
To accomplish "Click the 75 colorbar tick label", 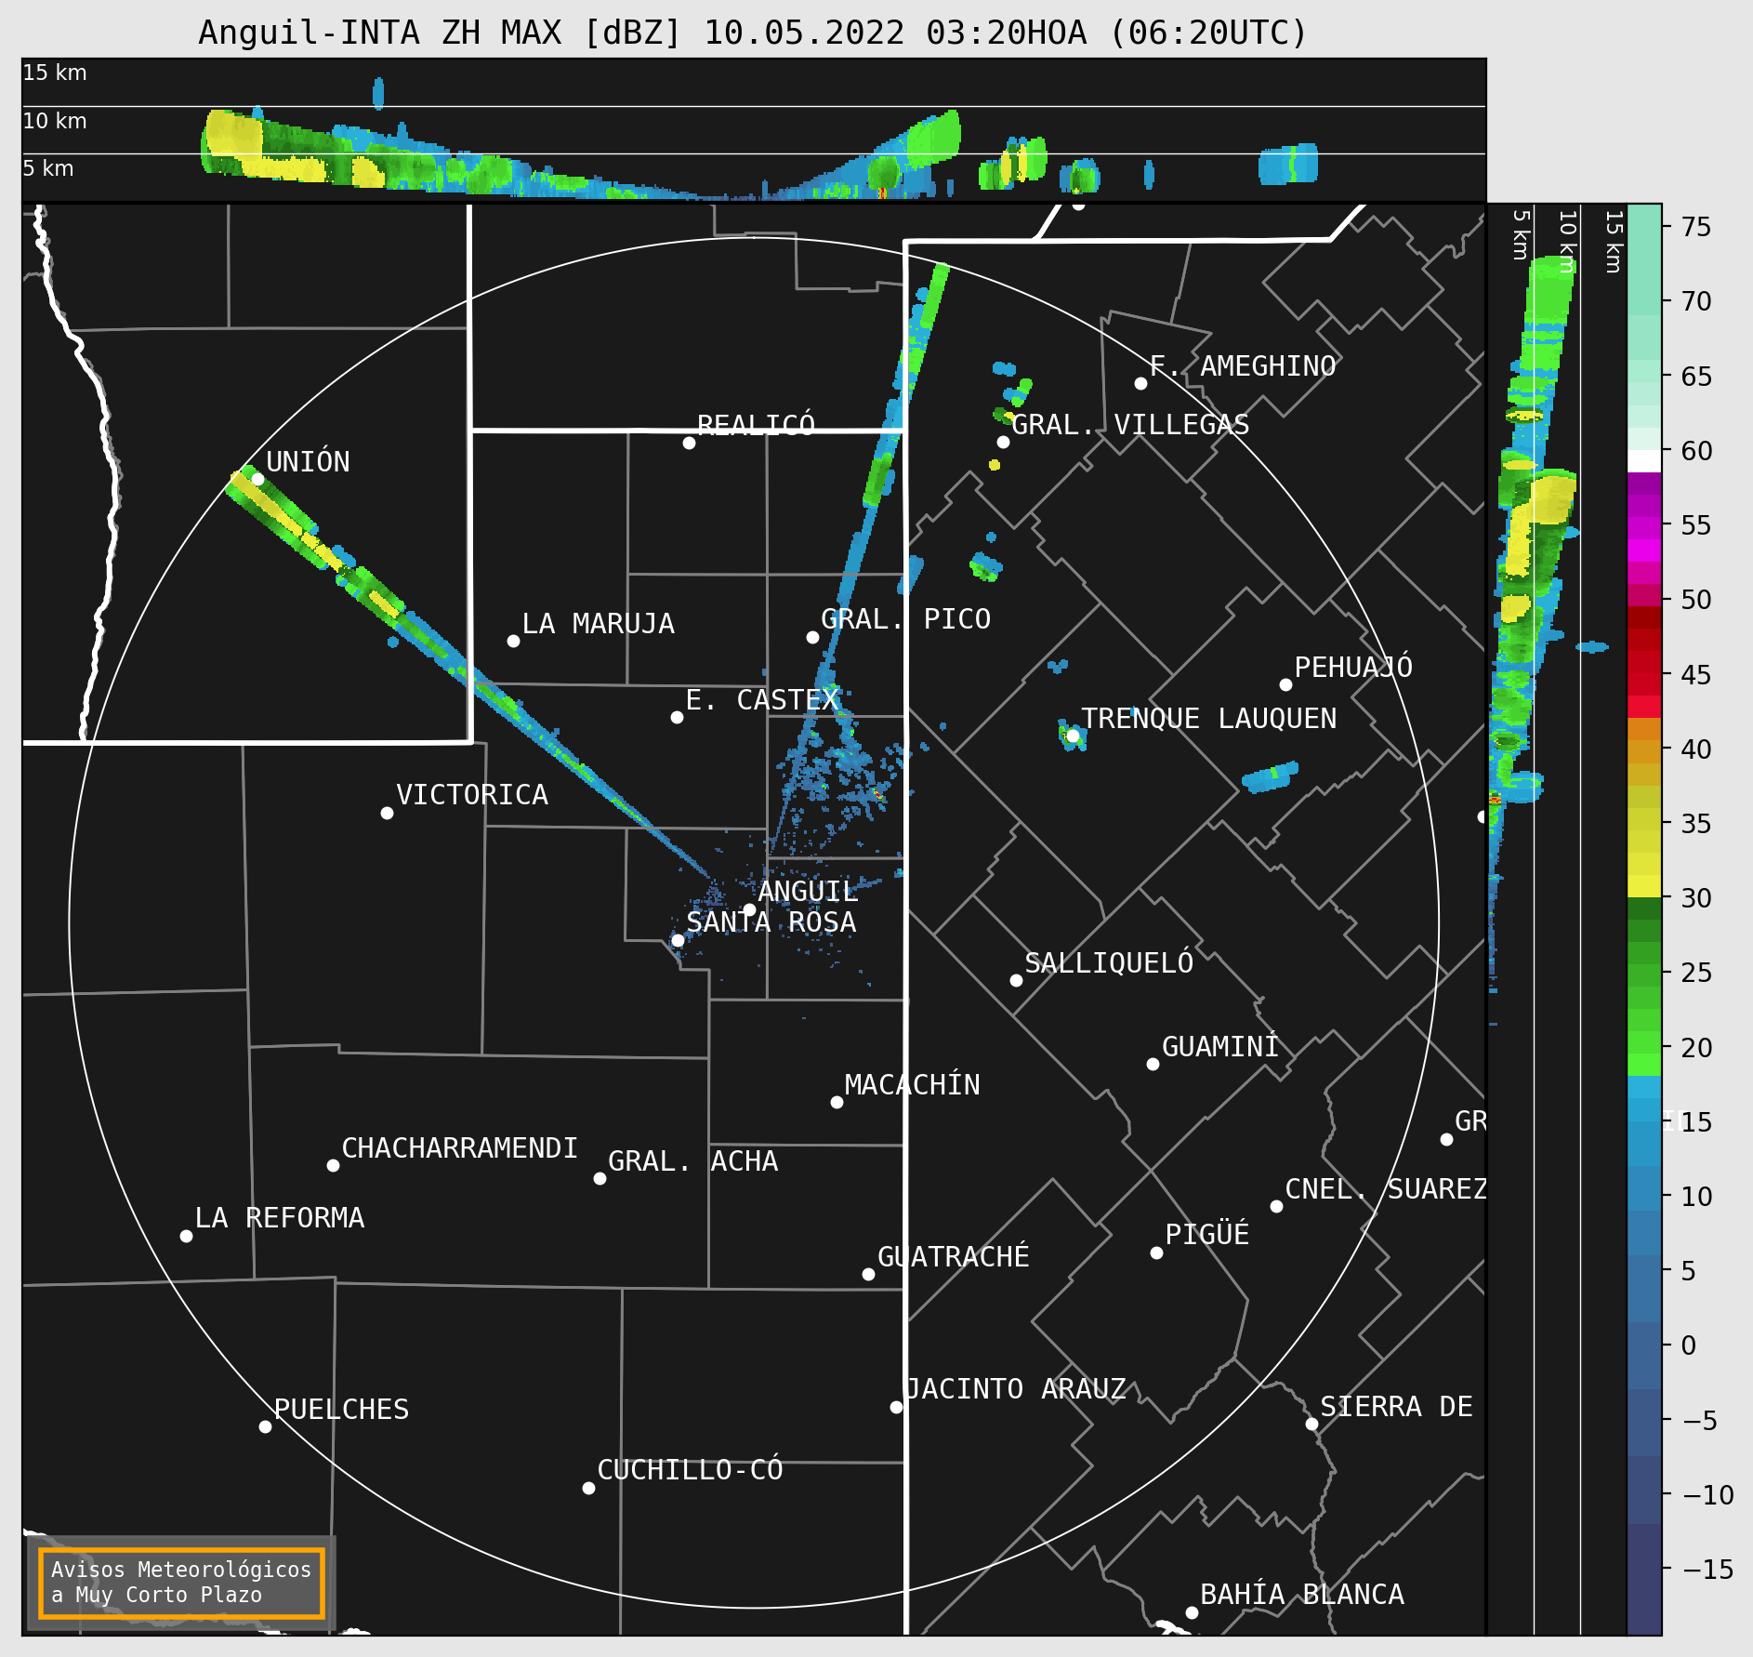I will tap(1696, 226).
